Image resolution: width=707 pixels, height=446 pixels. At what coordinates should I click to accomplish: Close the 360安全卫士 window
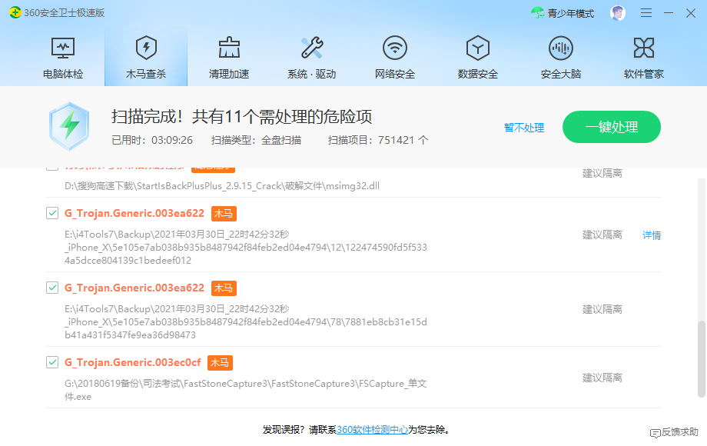click(691, 13)
